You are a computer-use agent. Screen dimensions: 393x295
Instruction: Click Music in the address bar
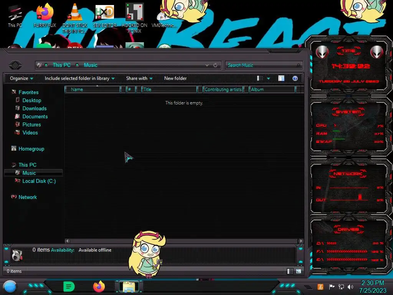91,65
